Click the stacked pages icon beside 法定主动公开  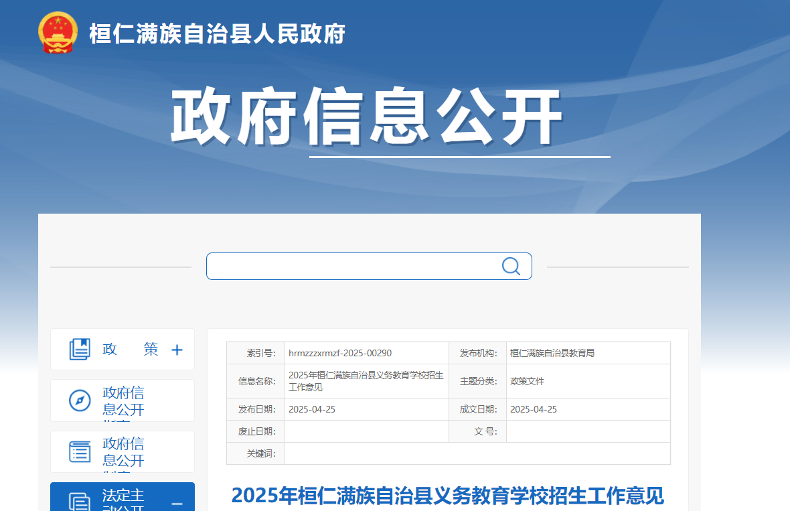(80, 501)
